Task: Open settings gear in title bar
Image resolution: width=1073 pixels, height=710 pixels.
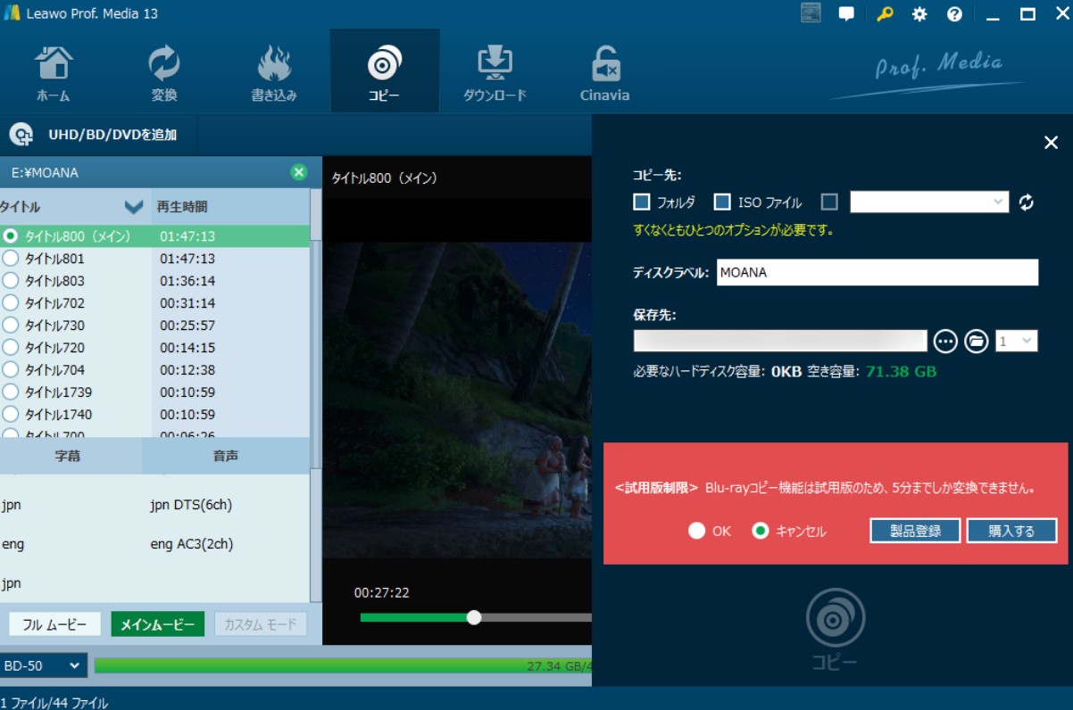Action: (919, 14)
